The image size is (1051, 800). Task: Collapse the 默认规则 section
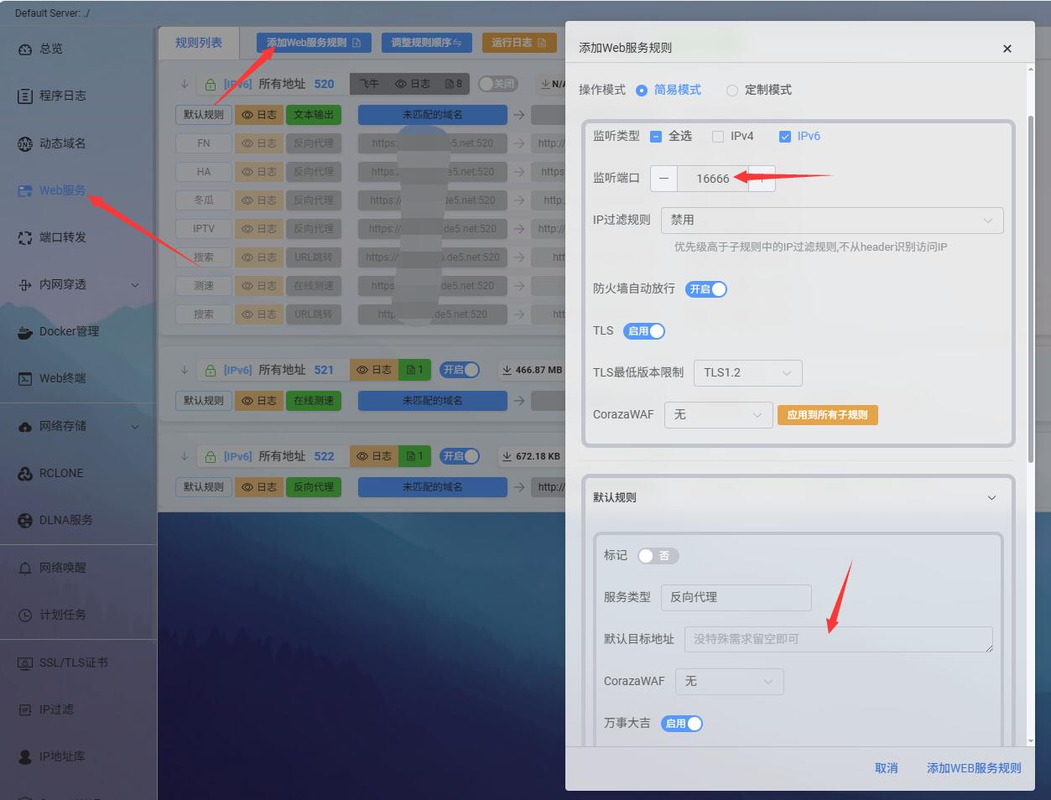click(991, 497)
